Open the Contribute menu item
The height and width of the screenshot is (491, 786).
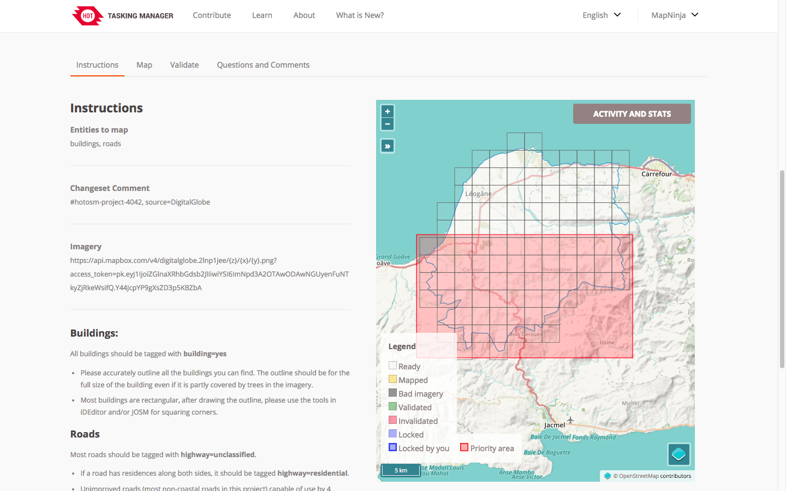pos(212,15)
